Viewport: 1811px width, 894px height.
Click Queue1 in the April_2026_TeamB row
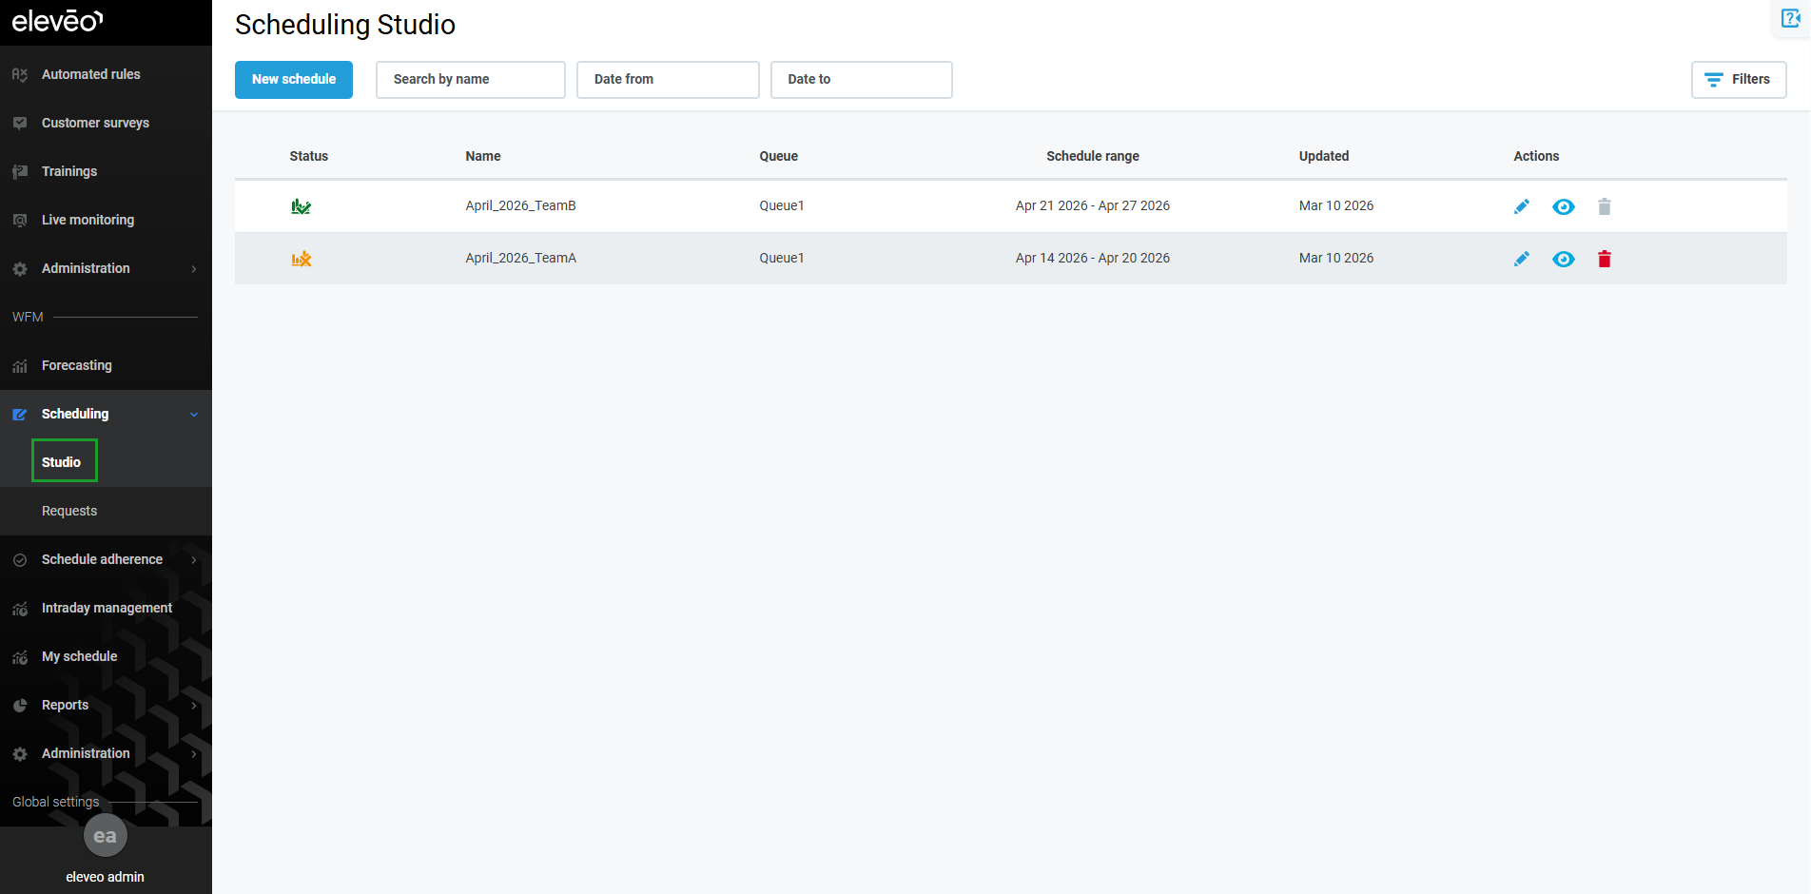click(782, 205)
